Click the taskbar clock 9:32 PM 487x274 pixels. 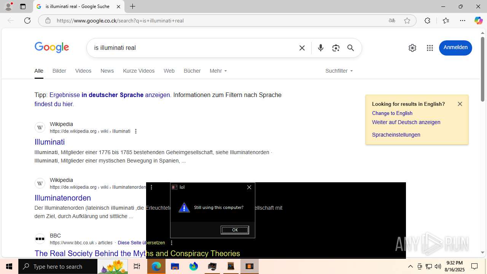coord(455,266)
